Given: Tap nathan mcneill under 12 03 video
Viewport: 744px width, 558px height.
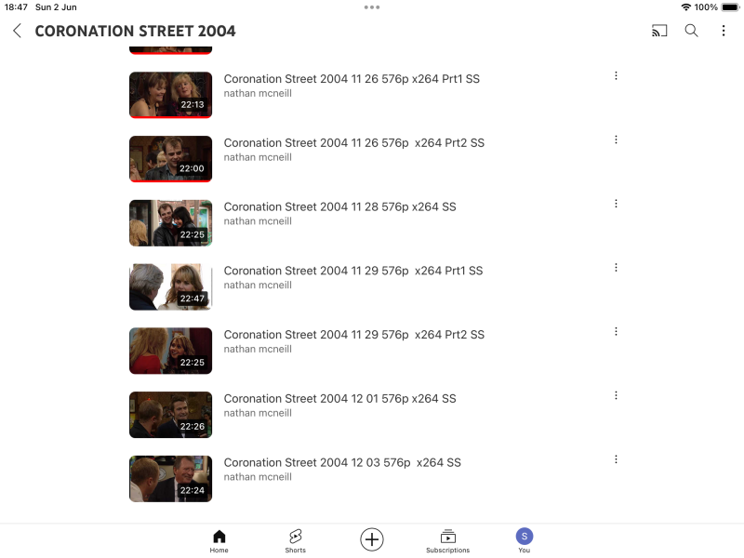Looking at the screenshot, I should coord(258,477).
